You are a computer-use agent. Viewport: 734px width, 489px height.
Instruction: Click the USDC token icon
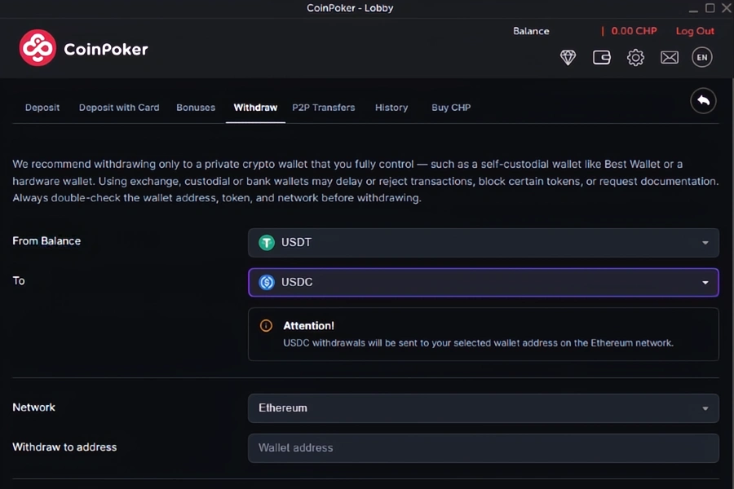pos(267,282)
